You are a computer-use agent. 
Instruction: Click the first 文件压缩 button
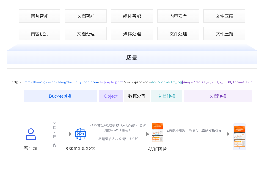(224, 16)
